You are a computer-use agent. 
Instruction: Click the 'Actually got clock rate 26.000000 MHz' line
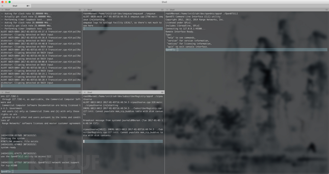[26, 26]
